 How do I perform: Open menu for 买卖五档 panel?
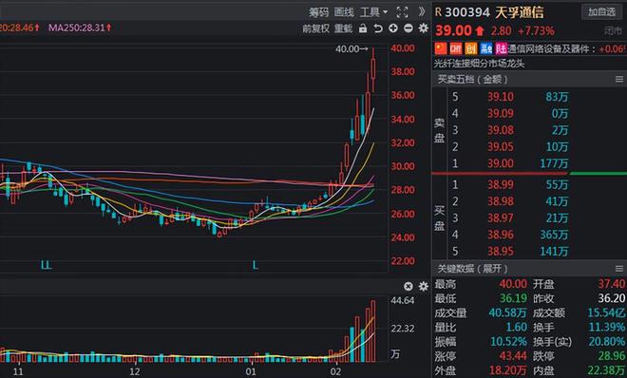pos(619,80)
